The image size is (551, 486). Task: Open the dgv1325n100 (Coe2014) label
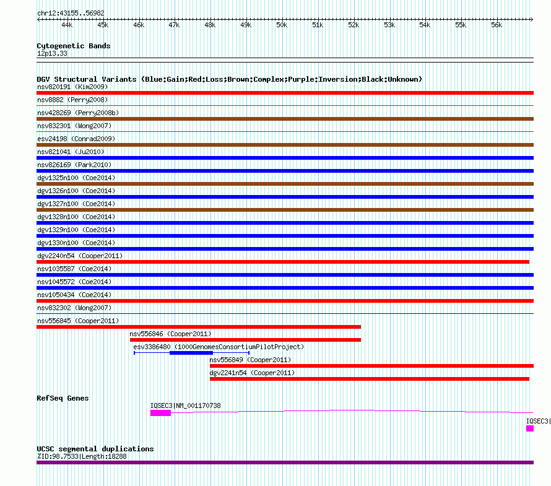pos(76,178)
